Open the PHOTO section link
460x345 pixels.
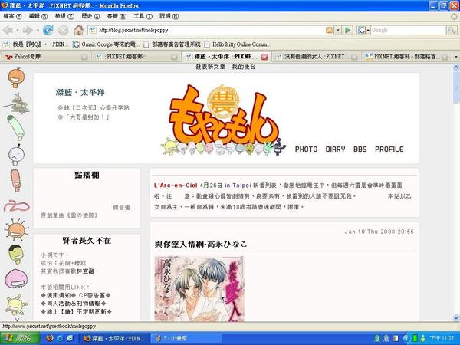point(306,149)
